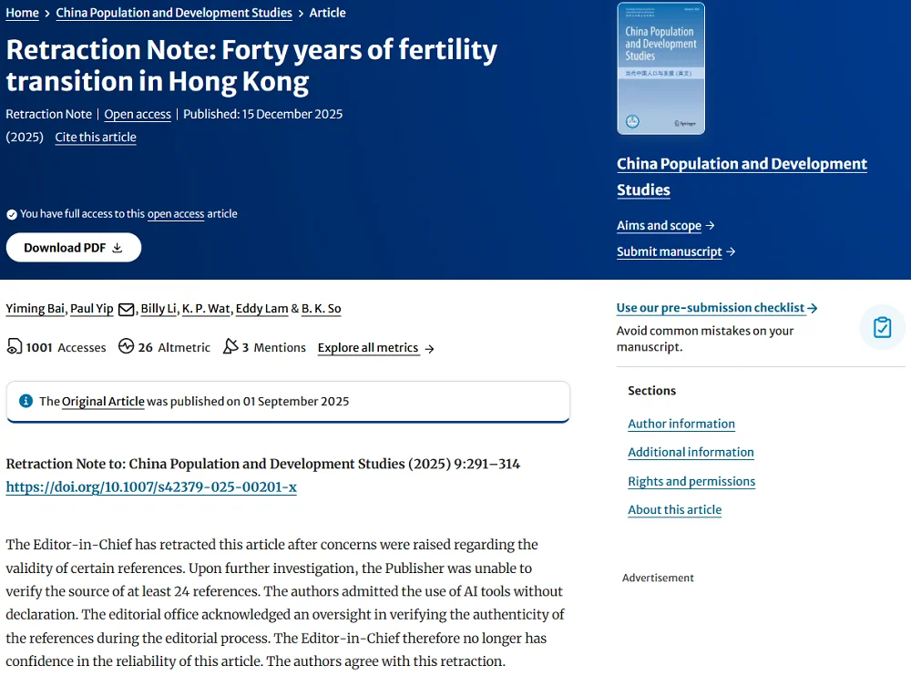Jump to Rights and permissions section
911x676 pixels.
[691, 481]
